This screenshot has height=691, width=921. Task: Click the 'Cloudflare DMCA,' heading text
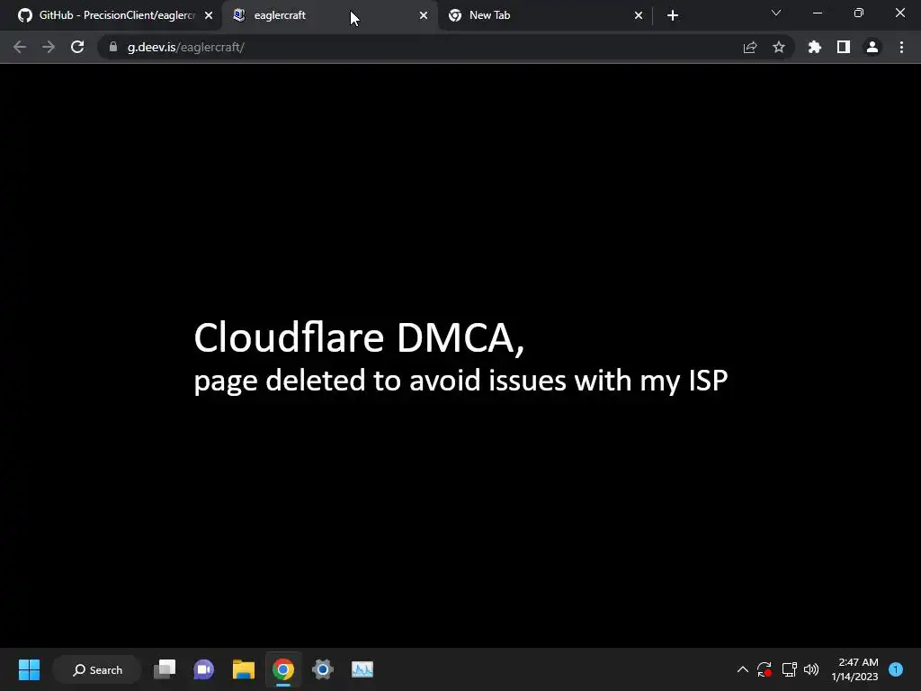pyautogui.click(x=359, y=337)
